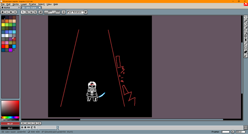Close the Home tab
248x134 pixels.
point(19,8)
